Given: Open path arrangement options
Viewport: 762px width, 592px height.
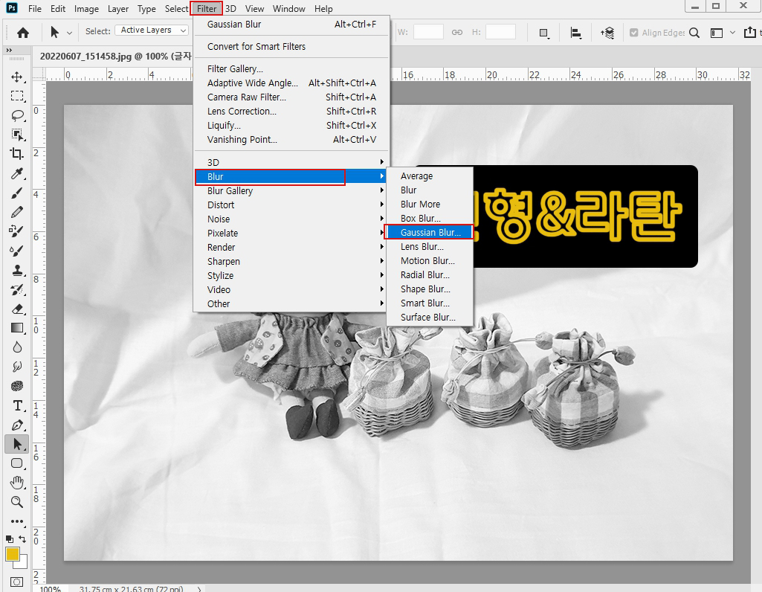Looking at the screenshot, I should (x=607, y=33).
